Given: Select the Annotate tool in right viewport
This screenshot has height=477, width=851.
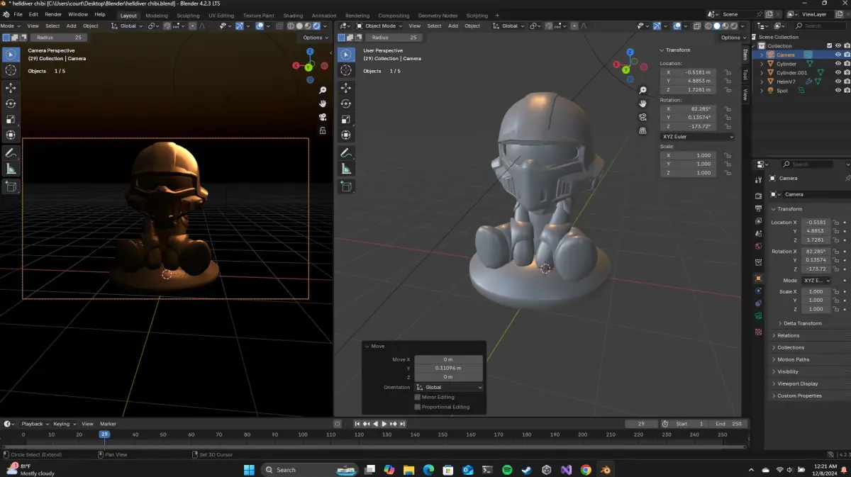Looking at the screenshot, I should tap(346, 153).
